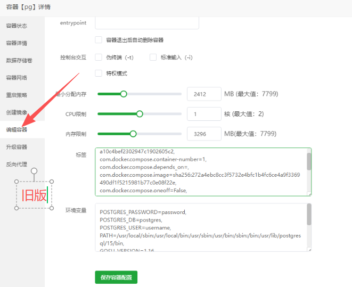
Task: Enable 容器退出后自动删除容器 checkbox
Action: pos(99,40)
